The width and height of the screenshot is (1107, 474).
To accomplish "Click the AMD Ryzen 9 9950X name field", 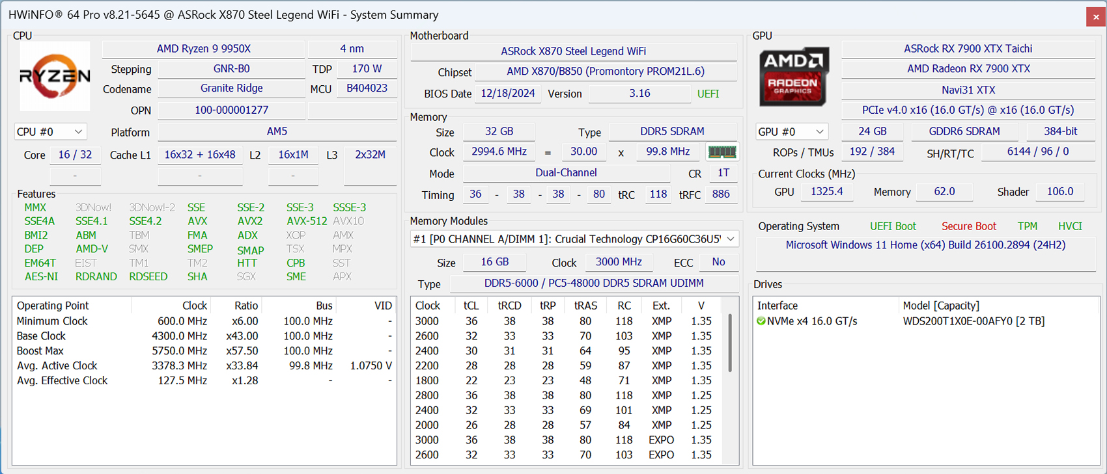I will 203,49.
